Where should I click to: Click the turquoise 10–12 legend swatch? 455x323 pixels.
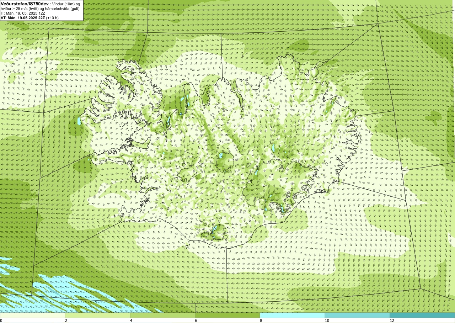click(357, 315)
